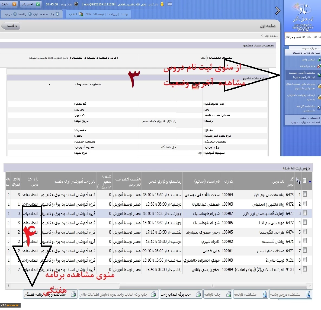This screenshot has height=310, width=321.
Task: Click the print current page icon
Action: (57, 14)
